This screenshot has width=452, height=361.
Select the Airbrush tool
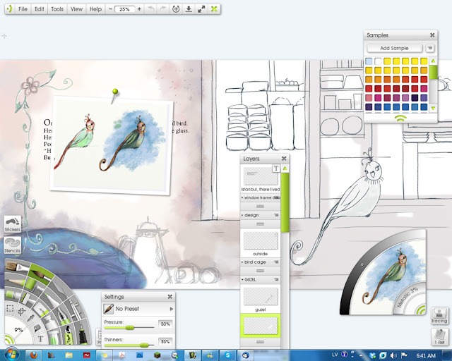click(x=74, y=310)
